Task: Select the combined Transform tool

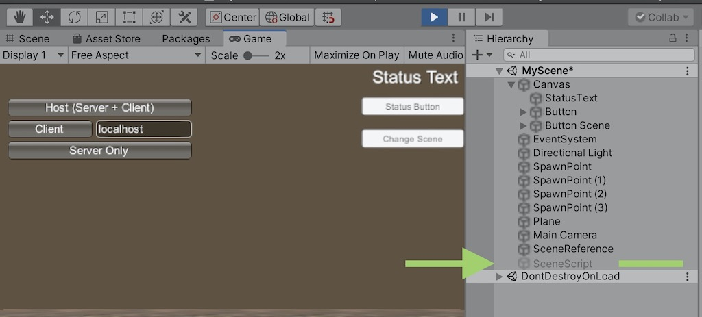Action: [157, 17]
